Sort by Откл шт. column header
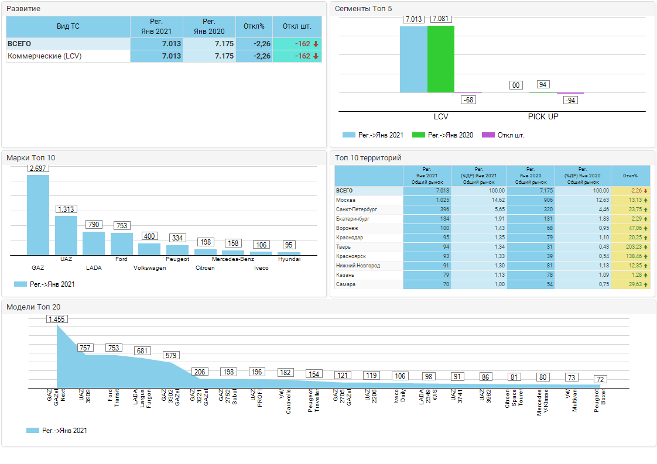This screenshot has height=464, width=657. [x=297, y=26]
